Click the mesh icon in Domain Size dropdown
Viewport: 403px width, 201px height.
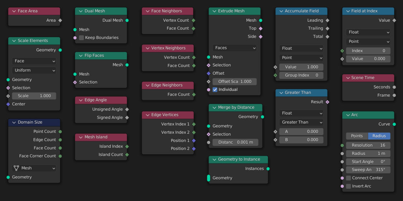16,168
